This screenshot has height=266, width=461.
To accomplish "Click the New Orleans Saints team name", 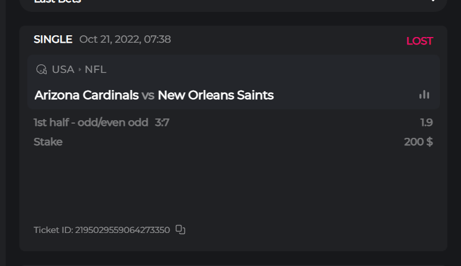I will (216, 95).
